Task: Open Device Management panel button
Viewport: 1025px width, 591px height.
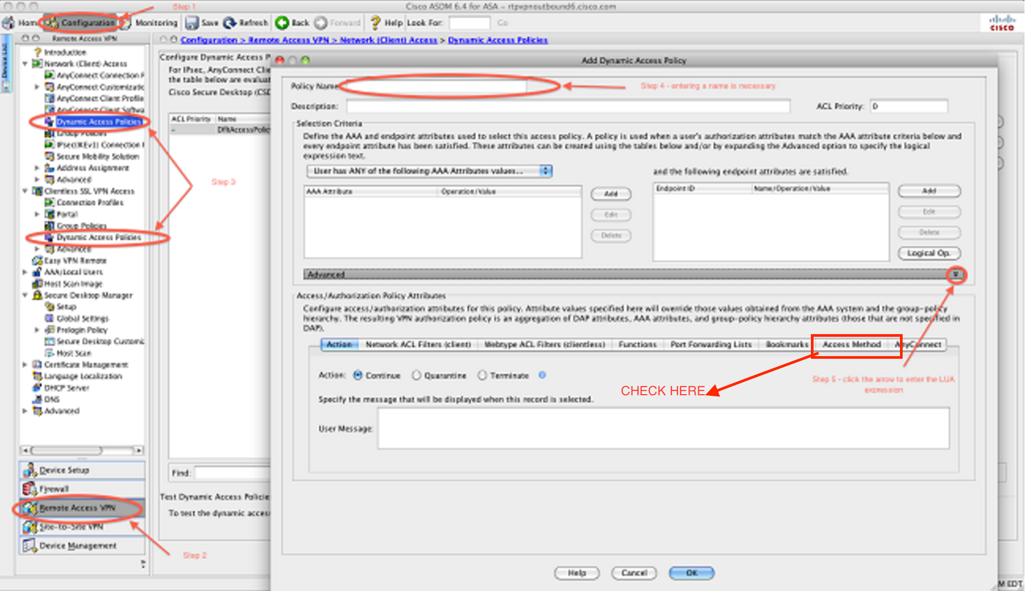Action: point(82,546)
